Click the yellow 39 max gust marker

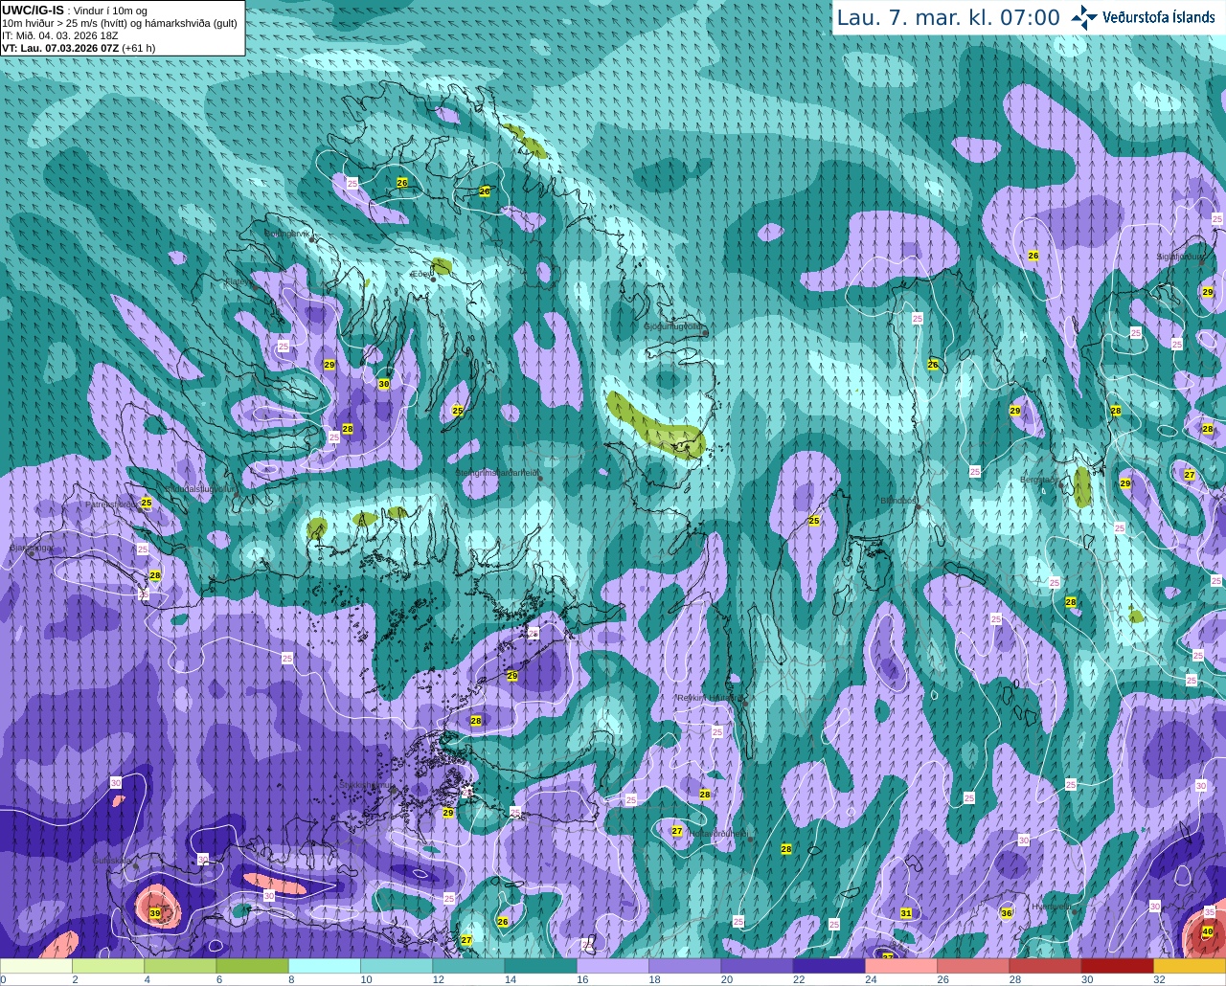tap(155, 913)
